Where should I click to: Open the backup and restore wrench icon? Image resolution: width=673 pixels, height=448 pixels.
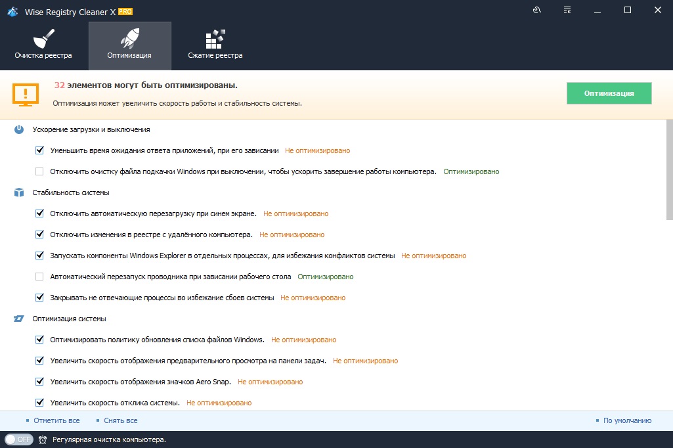[x=537, y=10]
